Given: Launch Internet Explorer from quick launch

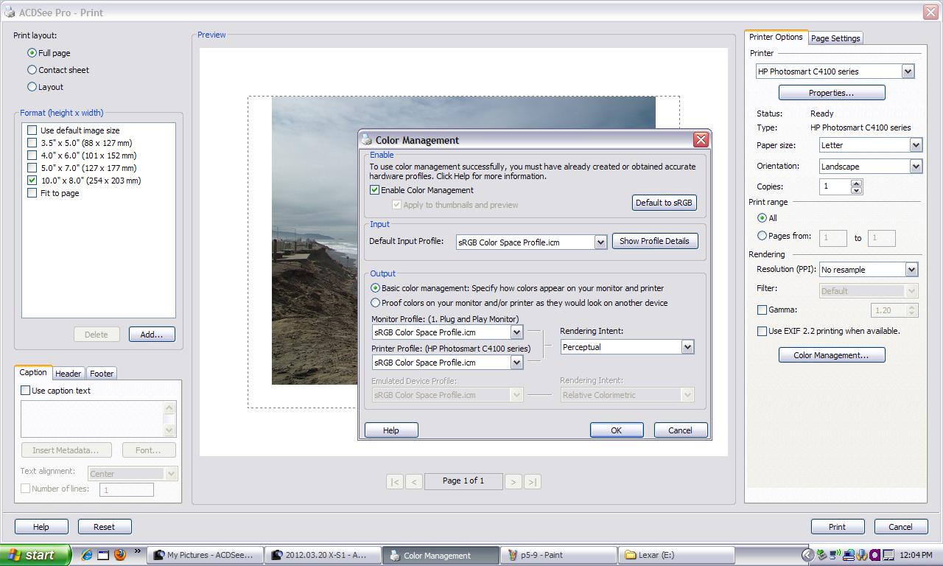Looking at the screenshot, I should click(x=87, y=555).
